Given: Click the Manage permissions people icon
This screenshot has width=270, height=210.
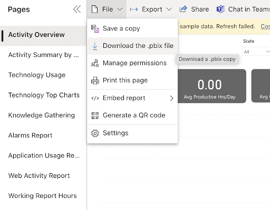Looking at the screenshot, I should (95, 63).
